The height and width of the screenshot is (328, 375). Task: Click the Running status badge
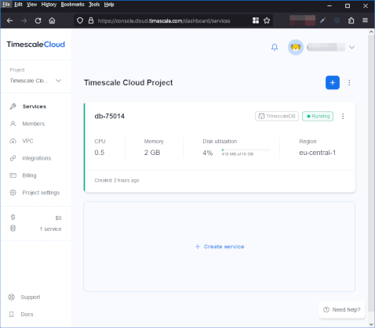point(318,116)
